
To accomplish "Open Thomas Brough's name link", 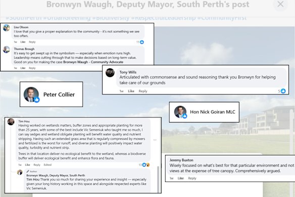I will [x=24, y=49].
